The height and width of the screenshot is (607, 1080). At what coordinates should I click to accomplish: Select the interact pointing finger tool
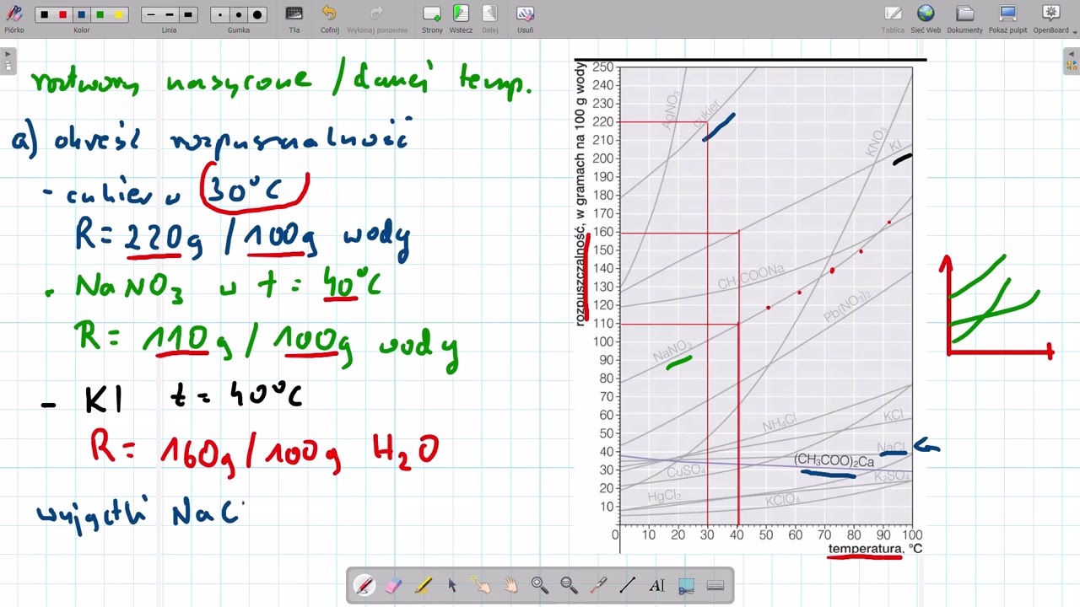(482, 585)
